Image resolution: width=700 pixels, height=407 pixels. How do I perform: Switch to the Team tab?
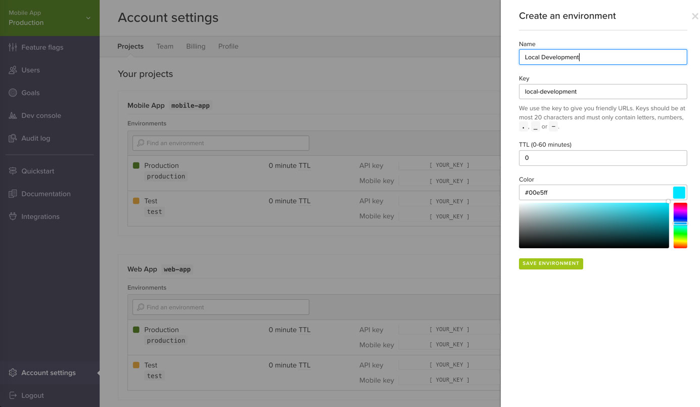click(x=165, y=46)
